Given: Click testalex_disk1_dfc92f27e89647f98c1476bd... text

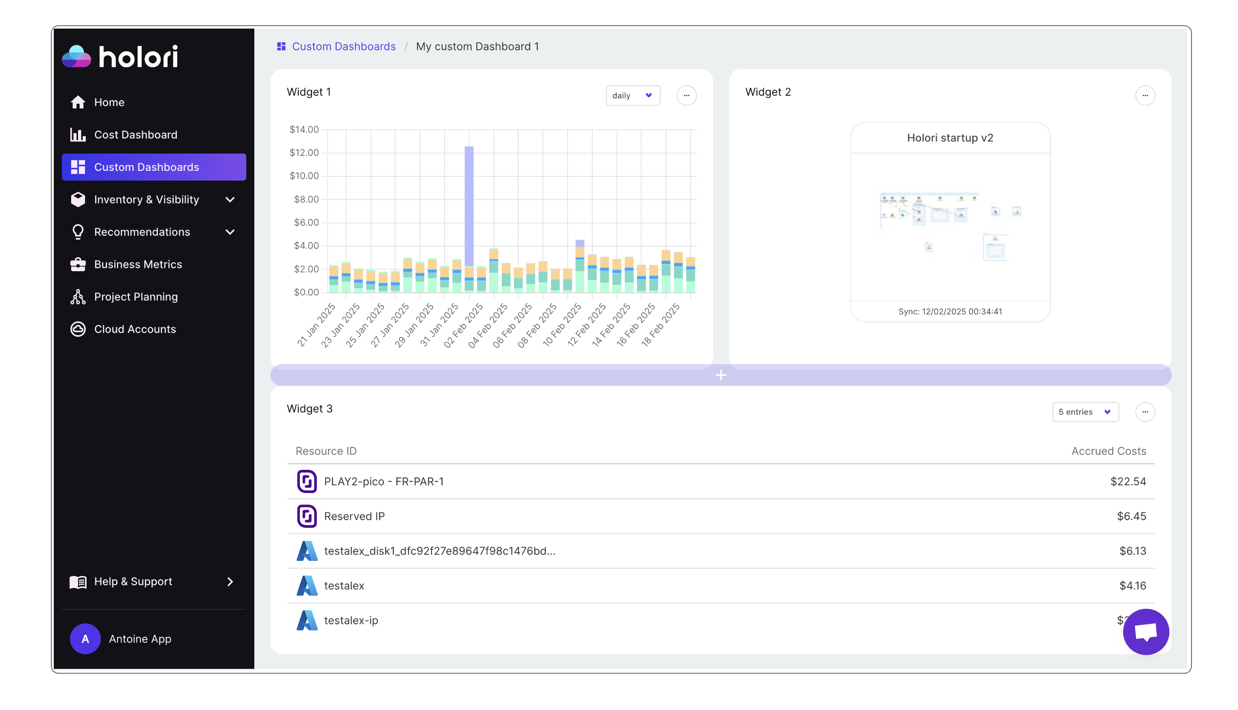Looking at the screenshot, I should click(439, 551).
